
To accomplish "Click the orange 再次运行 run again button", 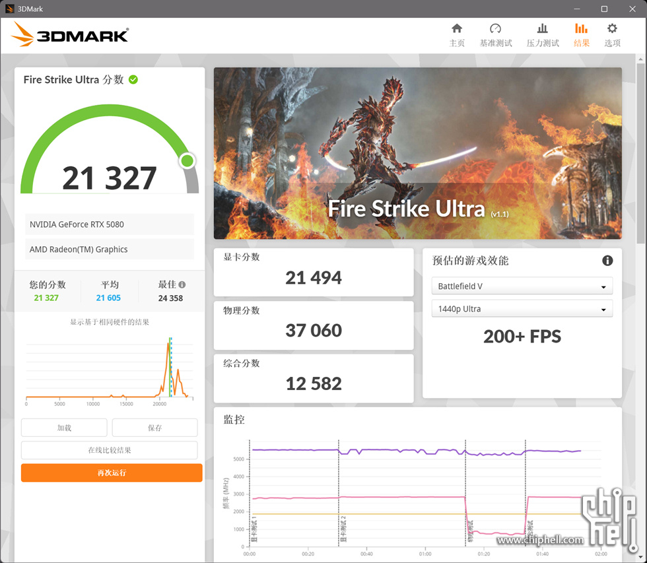I will coord(112,473).
